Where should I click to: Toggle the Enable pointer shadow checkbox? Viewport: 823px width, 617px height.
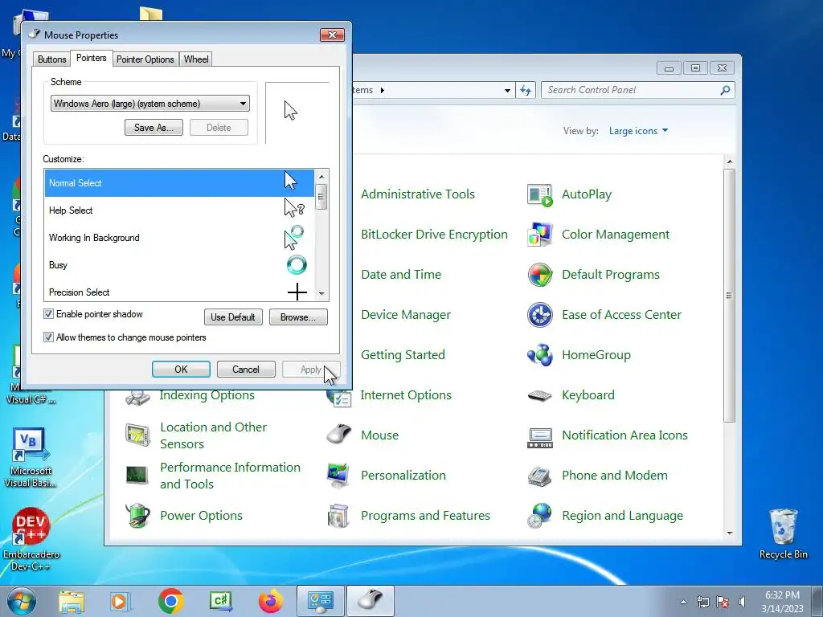pos(48,314)
